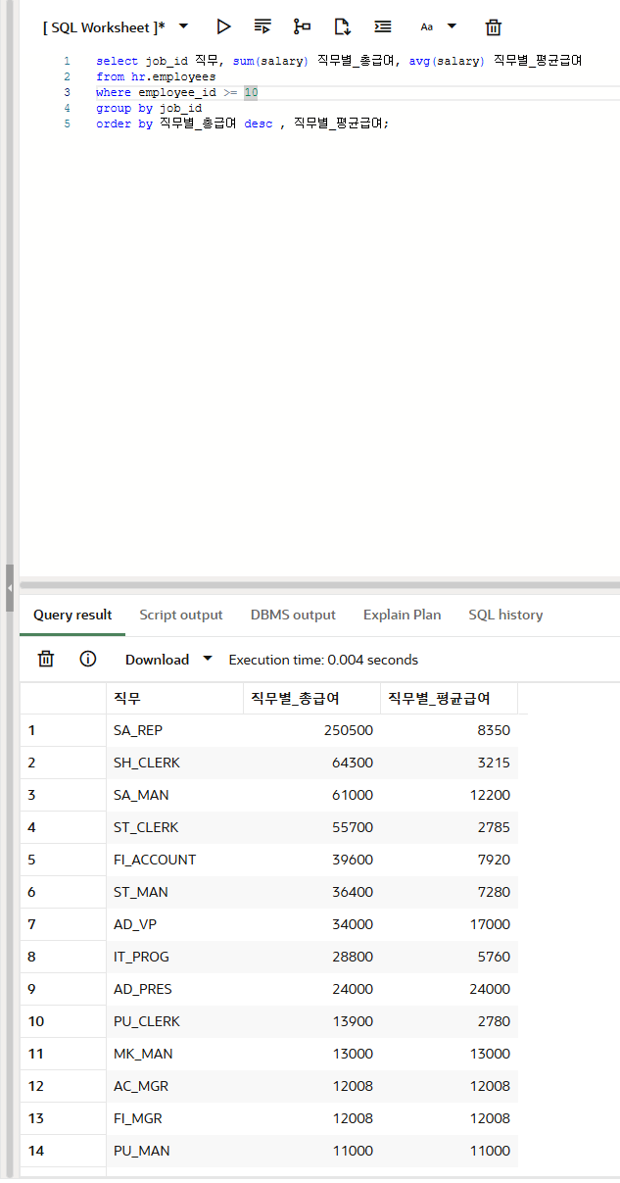Image resolution: width=620 pixels, height=1183 pixels.
Task: Open the SQL history tab
Action: (x=505, y=615)
